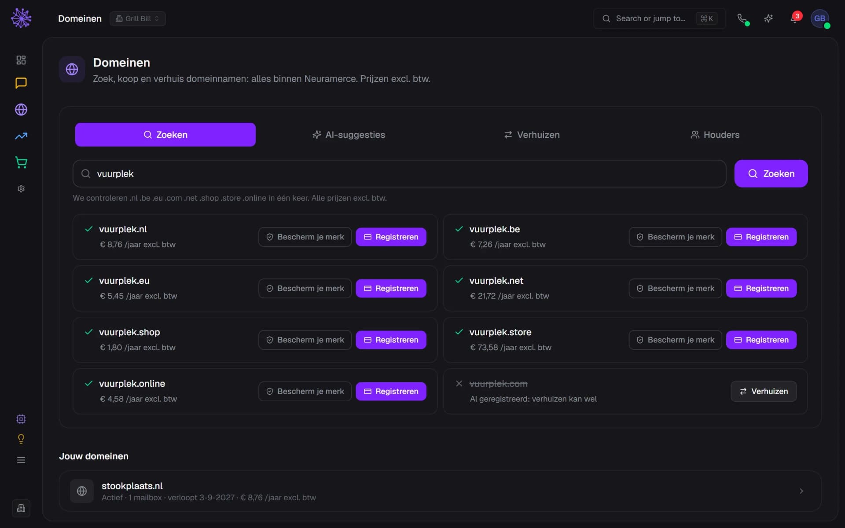Register vuurplek.eu domain
Viewport: 845px width, 528px height.
pos(391,288)
